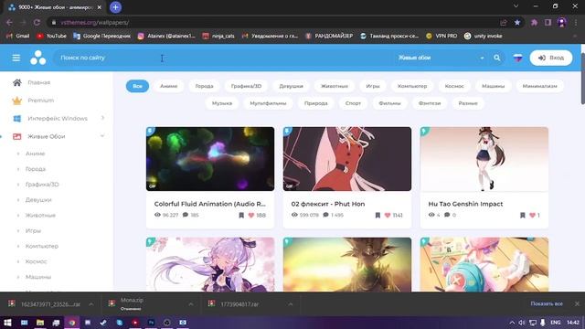Select the Компьютер filter chip
The width and height of the screenshot is (585, 329).
point(412,86)
